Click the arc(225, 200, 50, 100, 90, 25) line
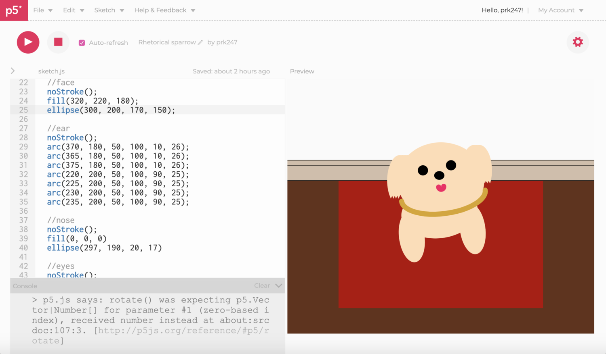This screenshot has height=354, width=606. (118, 183)
